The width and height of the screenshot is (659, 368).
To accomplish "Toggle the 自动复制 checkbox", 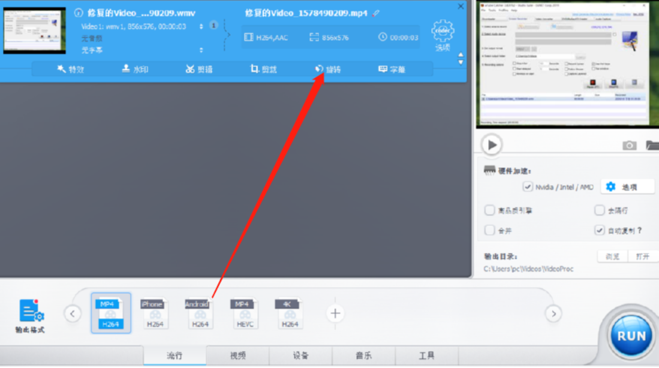I will (x=600, y=230).
